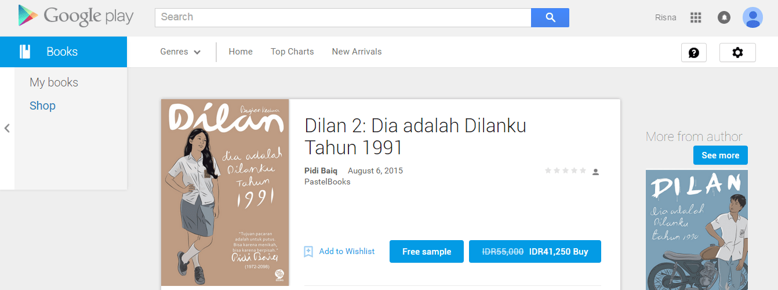Open the help question mark button
Viewport: 778px width, 290px height.
coord(694,53)
